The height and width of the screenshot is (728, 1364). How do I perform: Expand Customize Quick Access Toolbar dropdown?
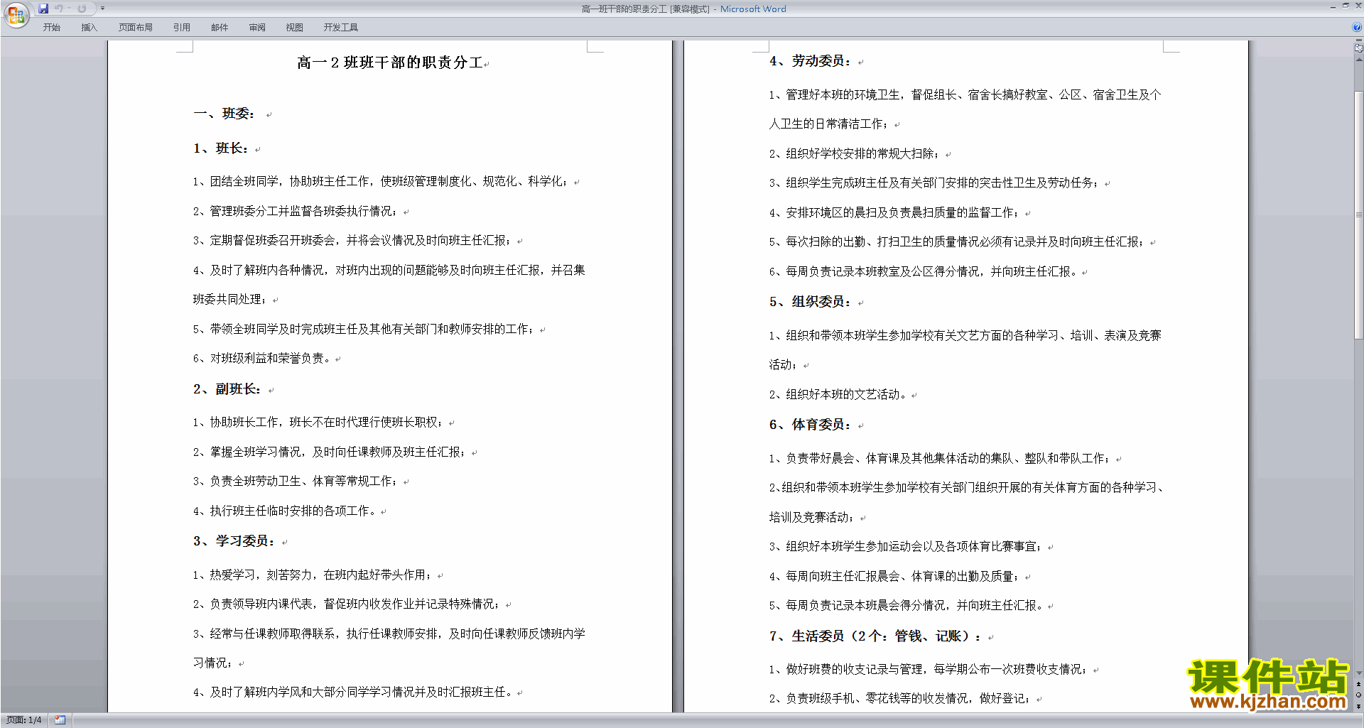click(102, 9)
